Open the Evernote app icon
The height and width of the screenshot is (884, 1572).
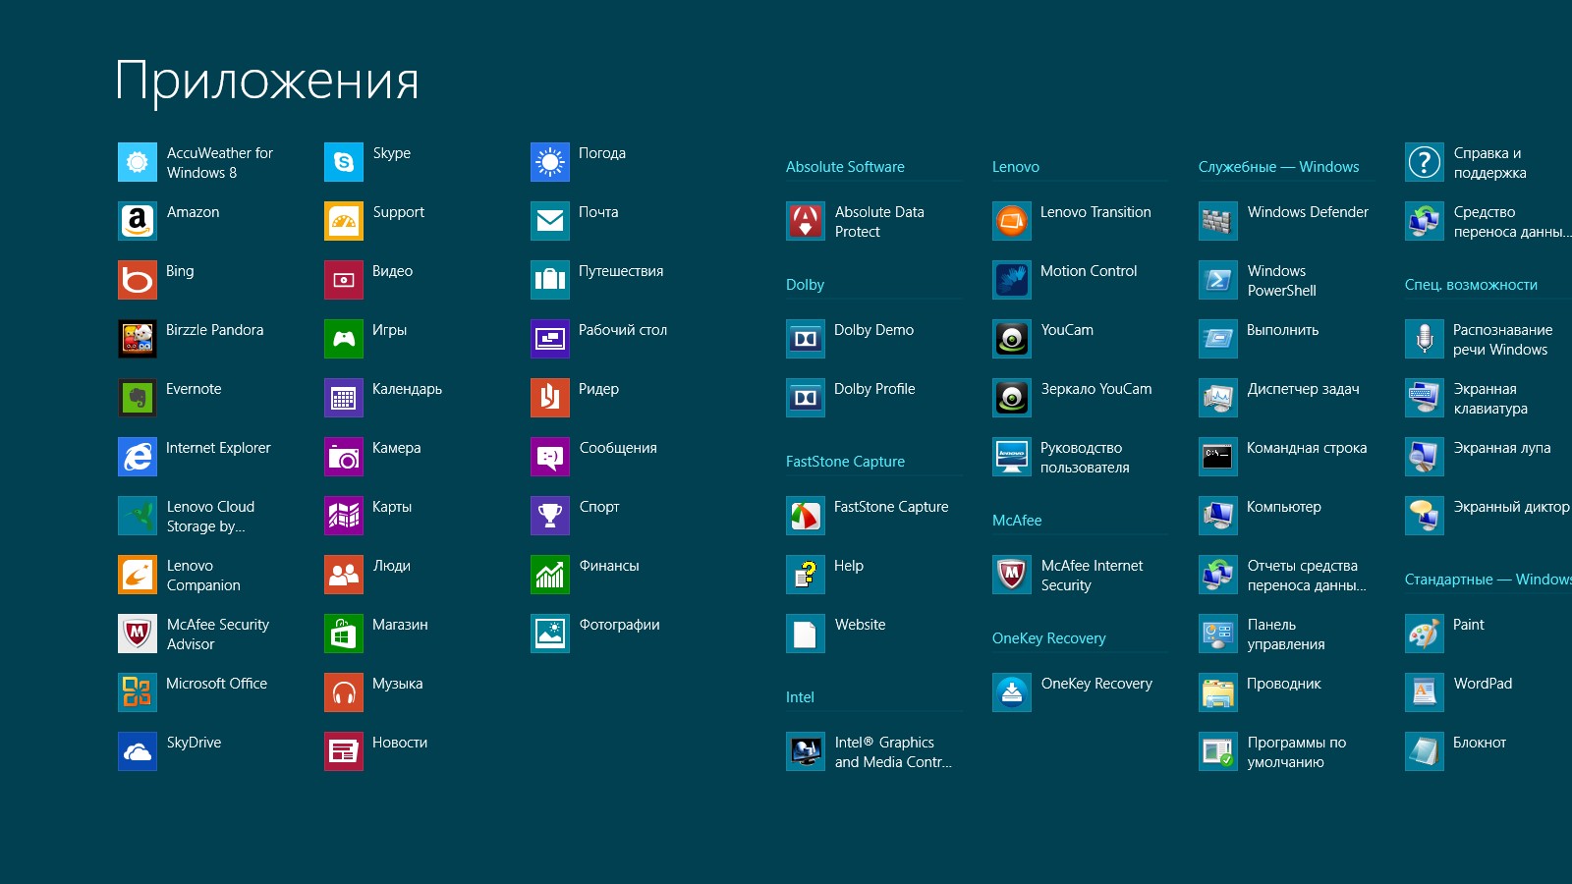137,398
